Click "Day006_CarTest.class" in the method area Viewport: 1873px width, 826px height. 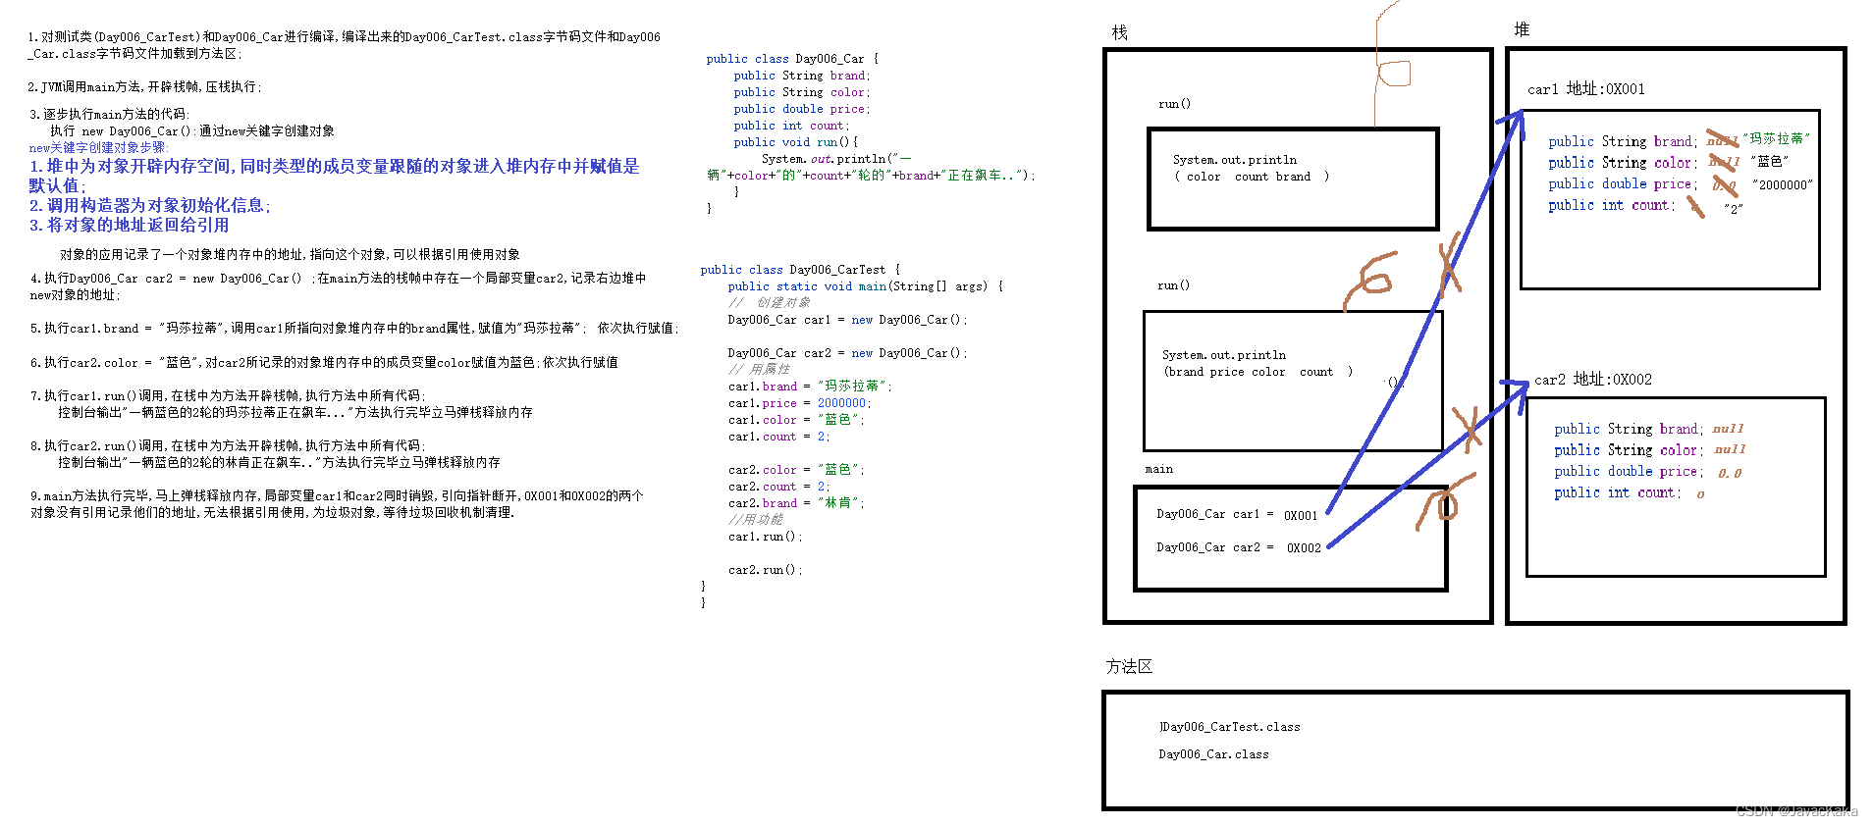pos(1231,727)
